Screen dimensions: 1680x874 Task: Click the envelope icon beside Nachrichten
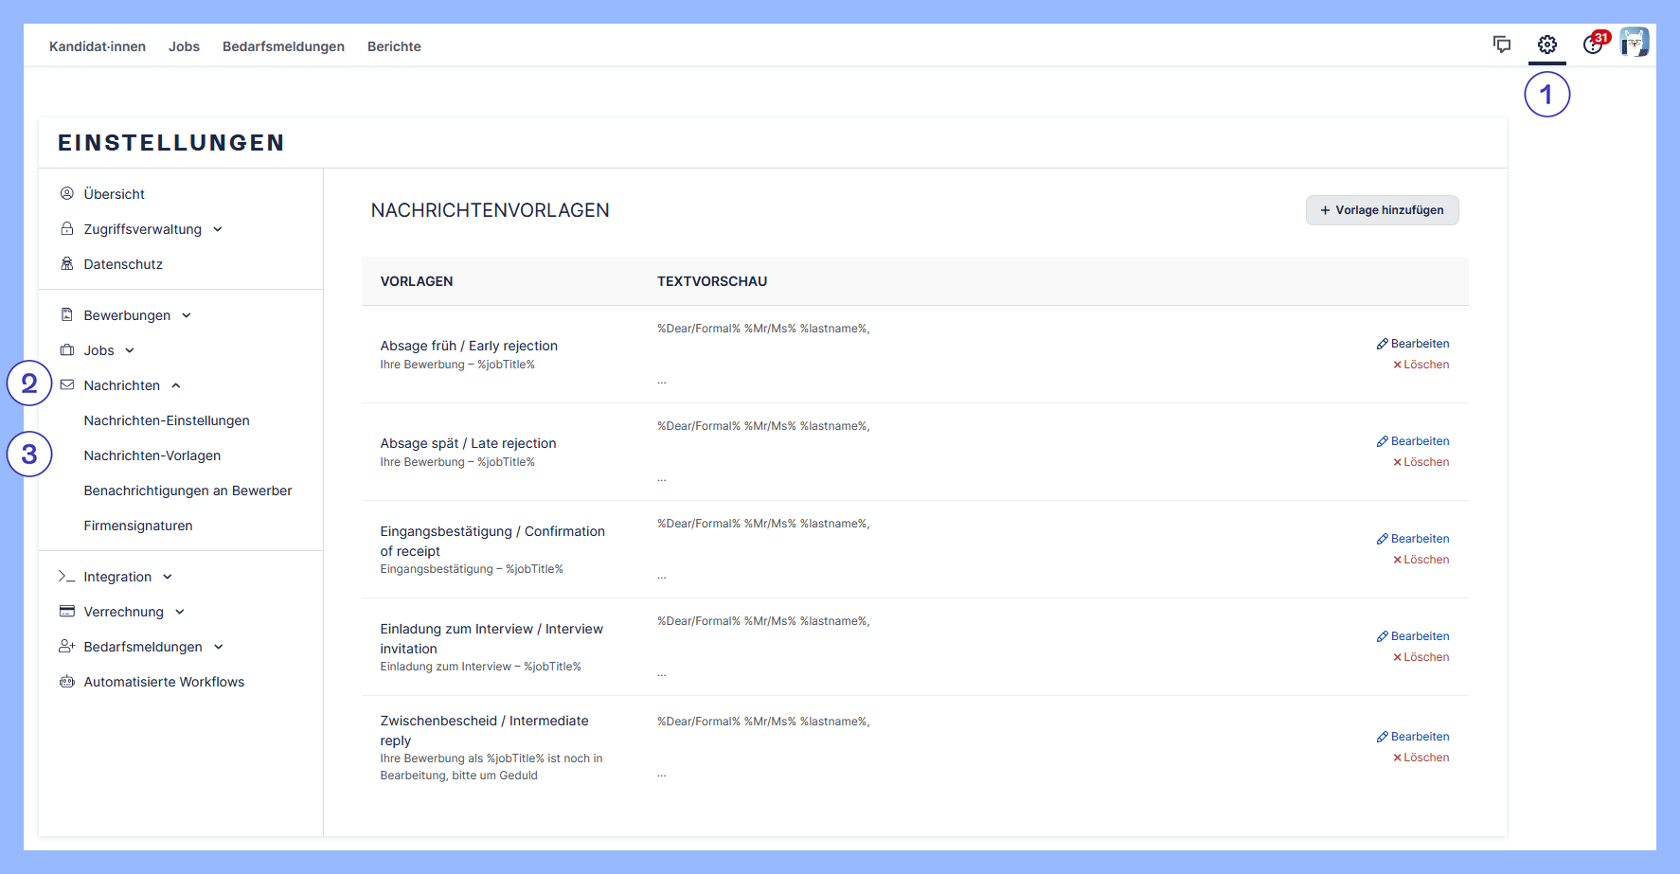pyautogui.click(x=67, y=385)
